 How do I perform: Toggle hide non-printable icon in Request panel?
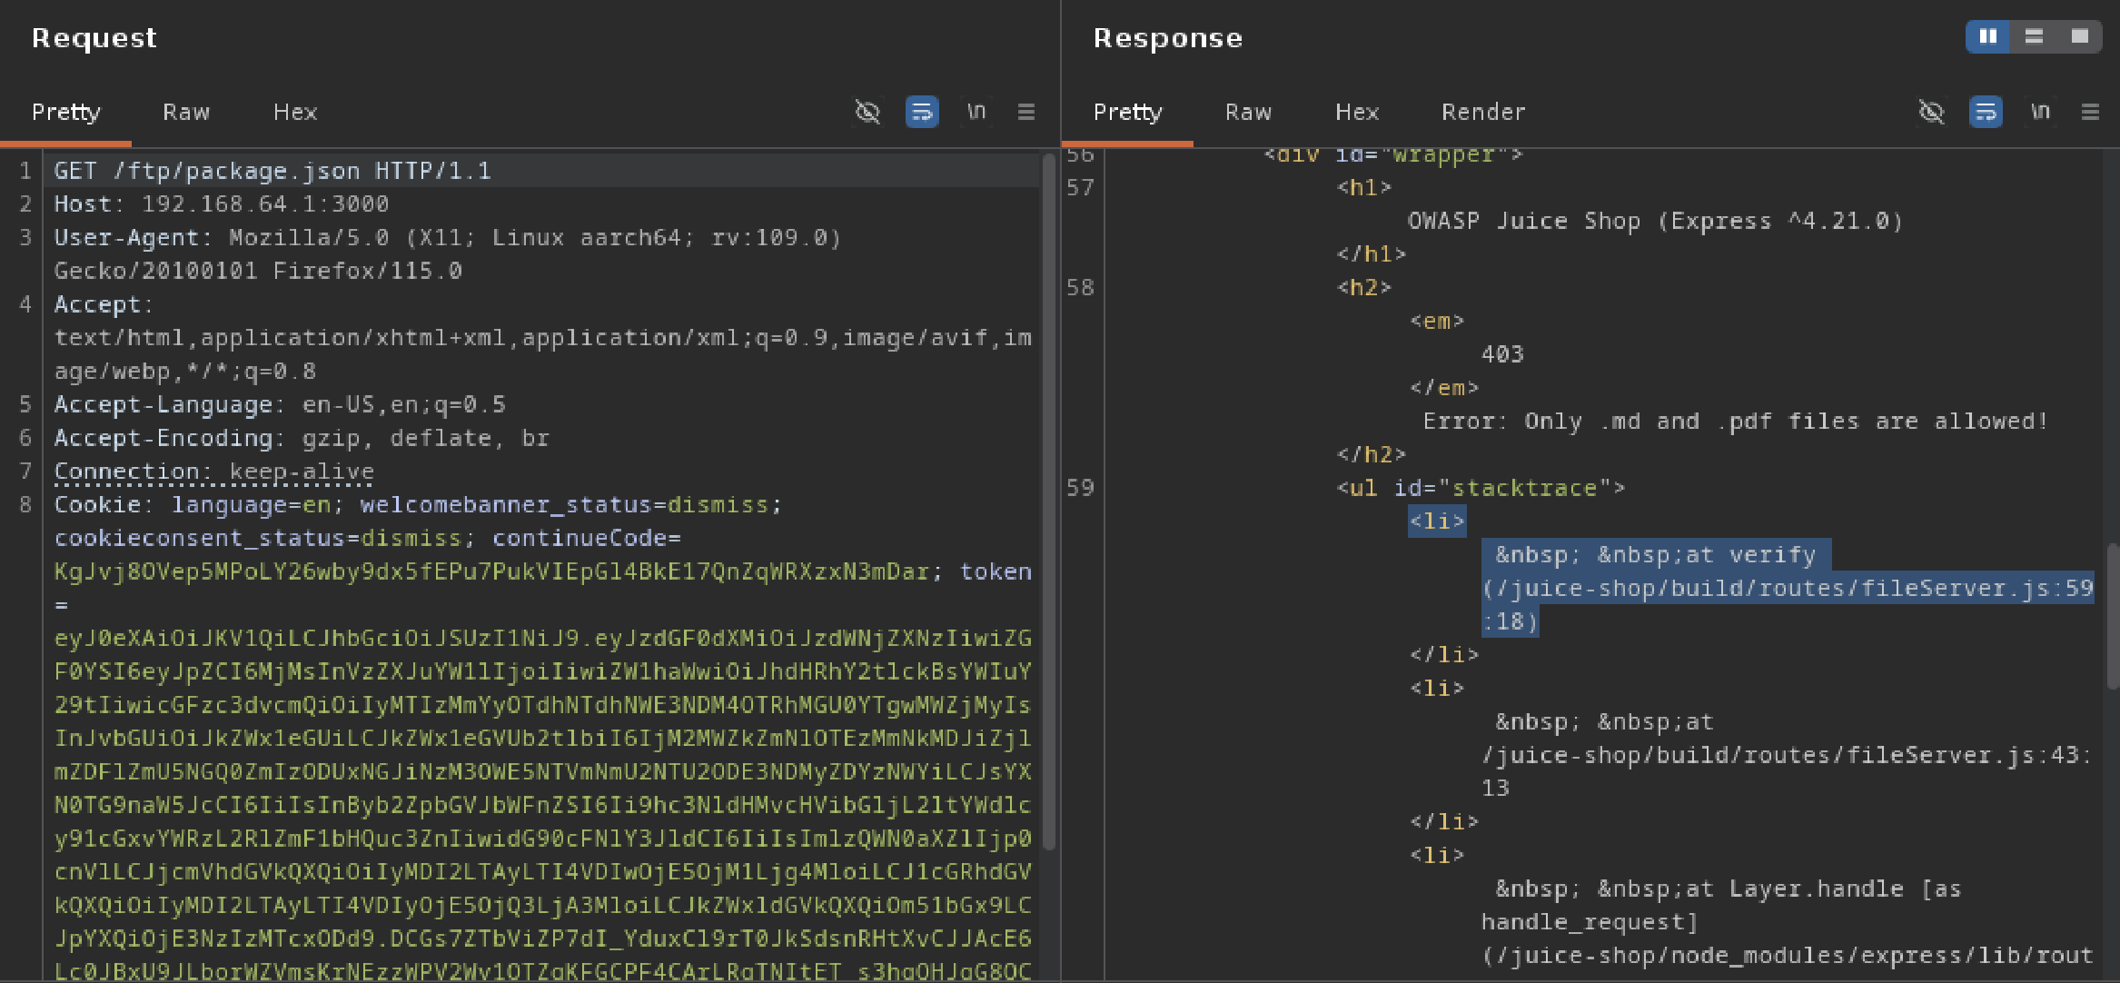[x=867, y=112]
